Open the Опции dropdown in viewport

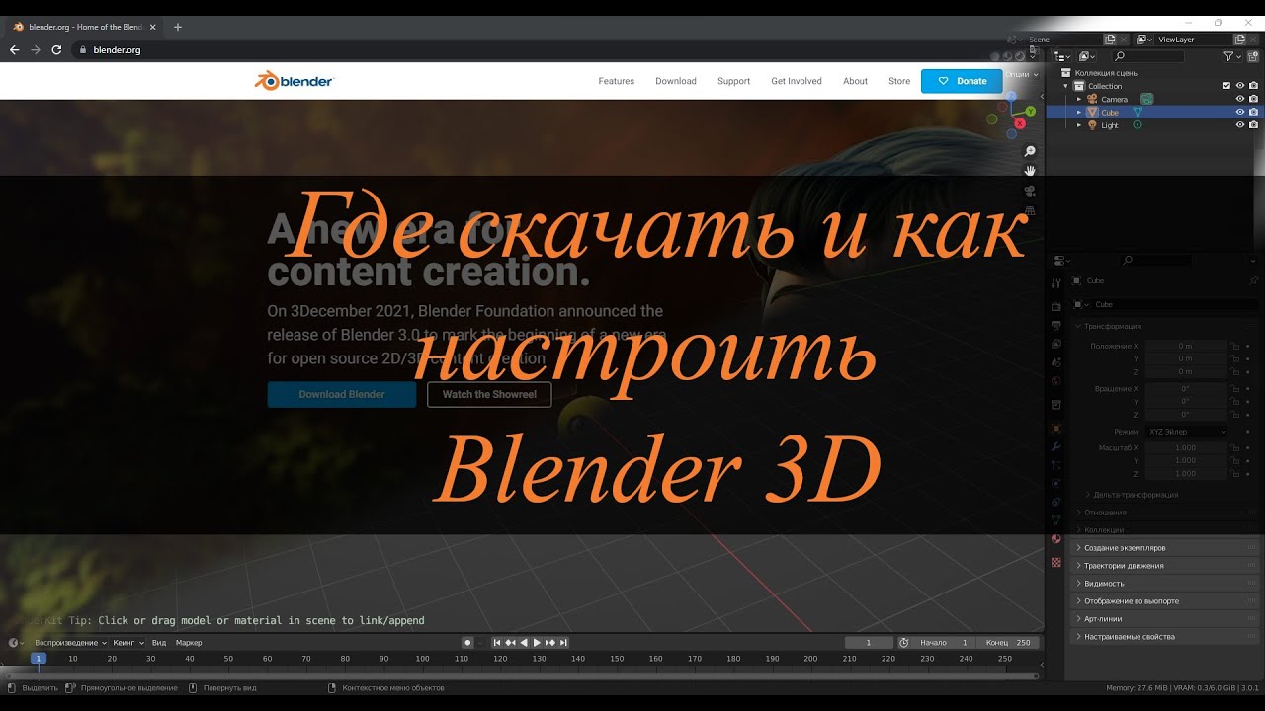[x=1023, y=74]
